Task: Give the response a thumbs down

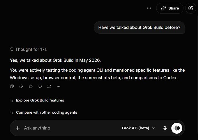Action: click(40, 86)
